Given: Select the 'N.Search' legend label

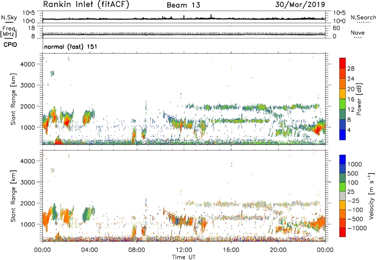Looking at the screenshot, I should click(363, 17).
